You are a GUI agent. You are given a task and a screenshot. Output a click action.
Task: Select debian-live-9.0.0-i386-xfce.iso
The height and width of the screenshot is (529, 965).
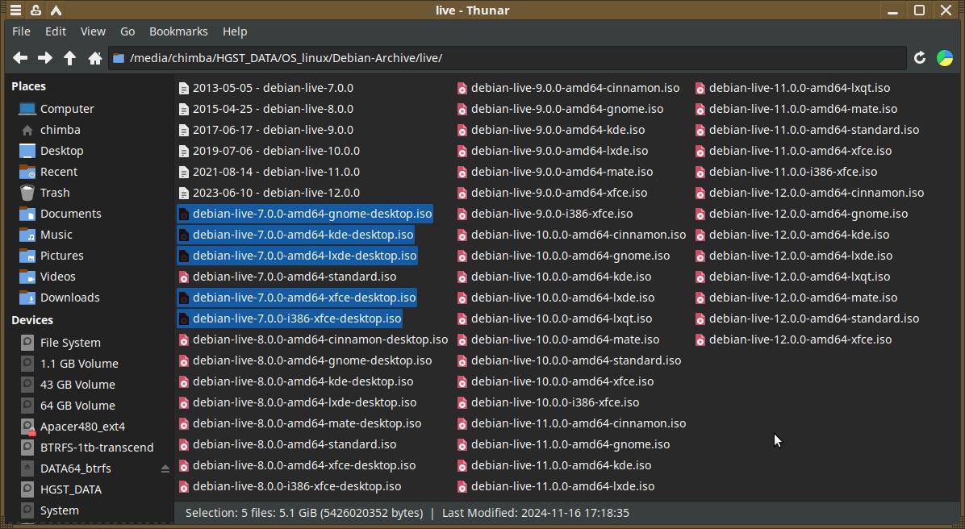click(545, 214)
